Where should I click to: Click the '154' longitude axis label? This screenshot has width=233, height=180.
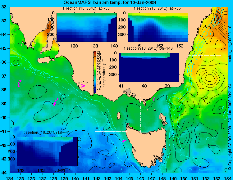(227, 178)
